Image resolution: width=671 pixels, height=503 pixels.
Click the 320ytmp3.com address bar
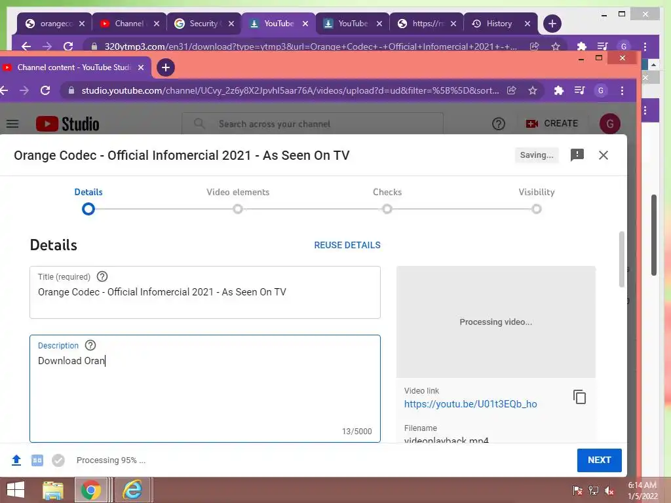[x=310, y=47]
